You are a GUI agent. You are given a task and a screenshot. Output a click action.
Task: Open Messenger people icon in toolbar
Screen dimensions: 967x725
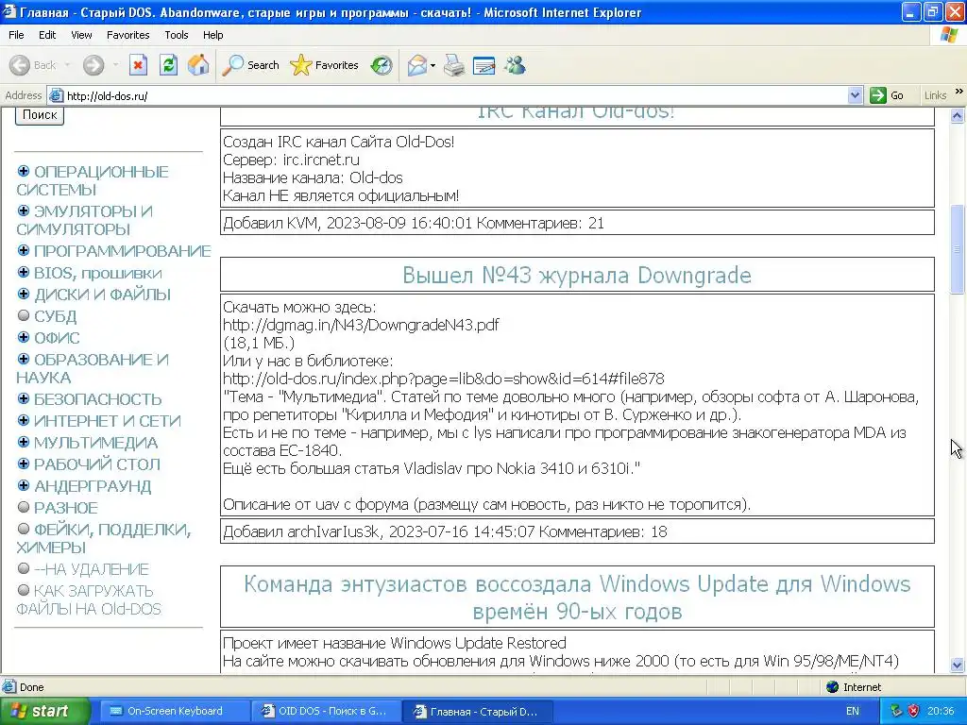(x=515, y=65)
